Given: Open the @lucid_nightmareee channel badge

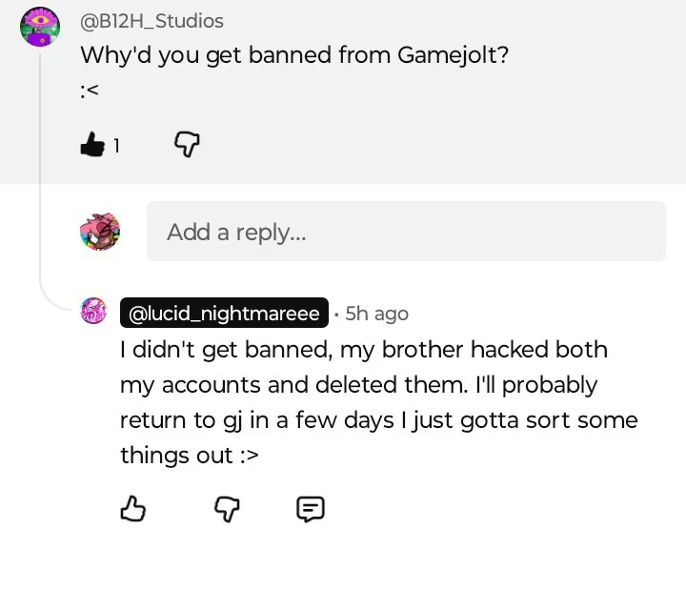Looking at the screenshot, I should pyautogui.click(x=224, y=313).
